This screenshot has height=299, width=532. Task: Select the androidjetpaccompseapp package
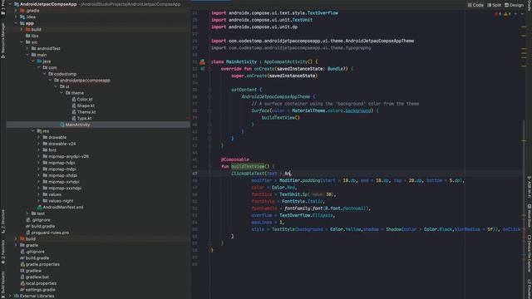pyautogui.click(x=85, y=81)
